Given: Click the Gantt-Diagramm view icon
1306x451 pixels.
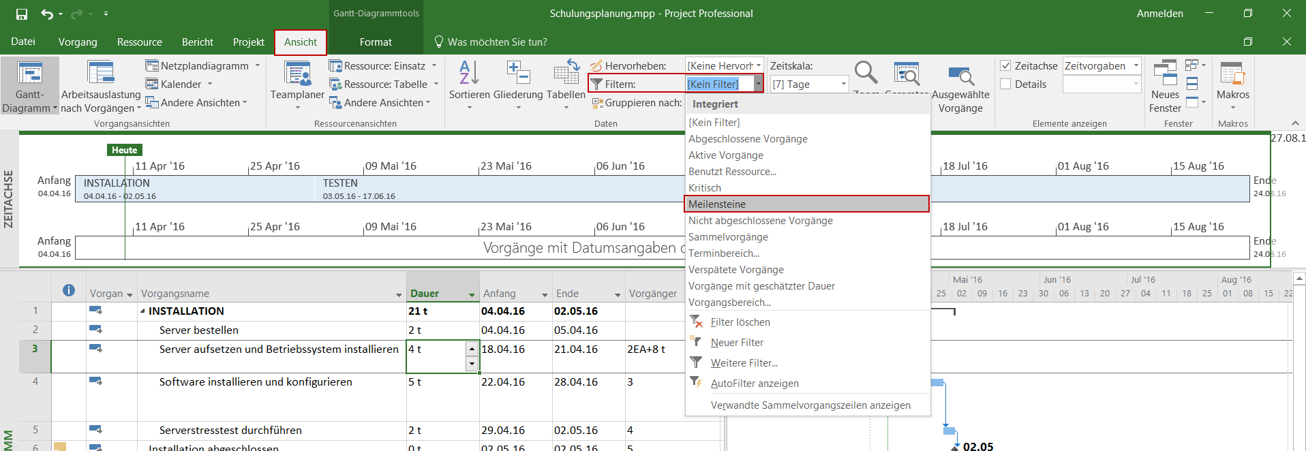Looking at the screenshot, I should click(29, 74).
